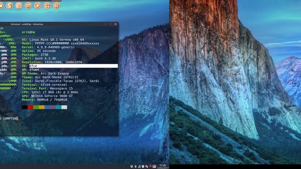The width and height of the screenshot is (301, 169).
Task: Click the Resolution "1920x1080, 1680x1050" text
Action: tap(63, 62)
